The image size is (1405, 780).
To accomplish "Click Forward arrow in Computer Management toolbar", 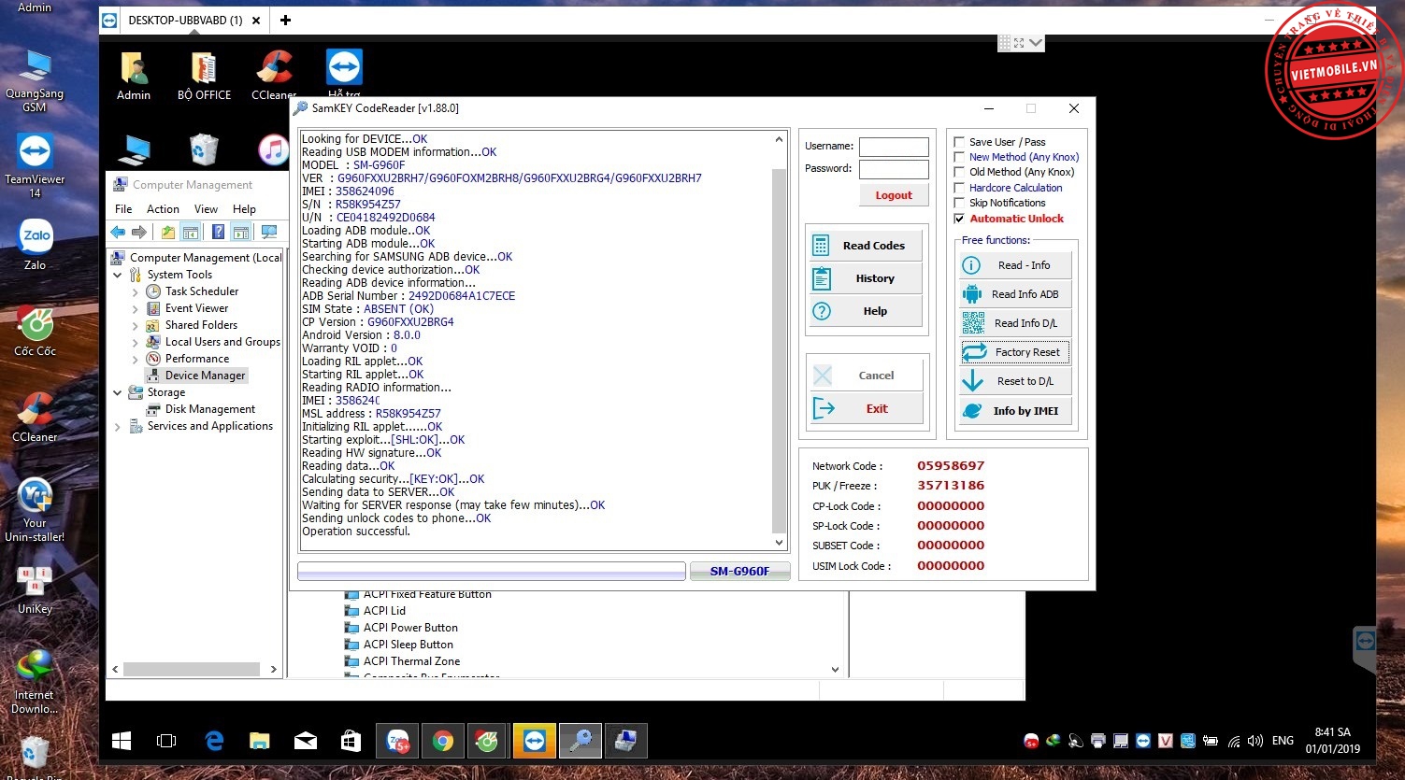I will 139,232.
